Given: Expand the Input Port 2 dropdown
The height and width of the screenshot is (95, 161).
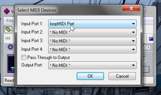Looking at the screenshot, I should click(92, 32).
